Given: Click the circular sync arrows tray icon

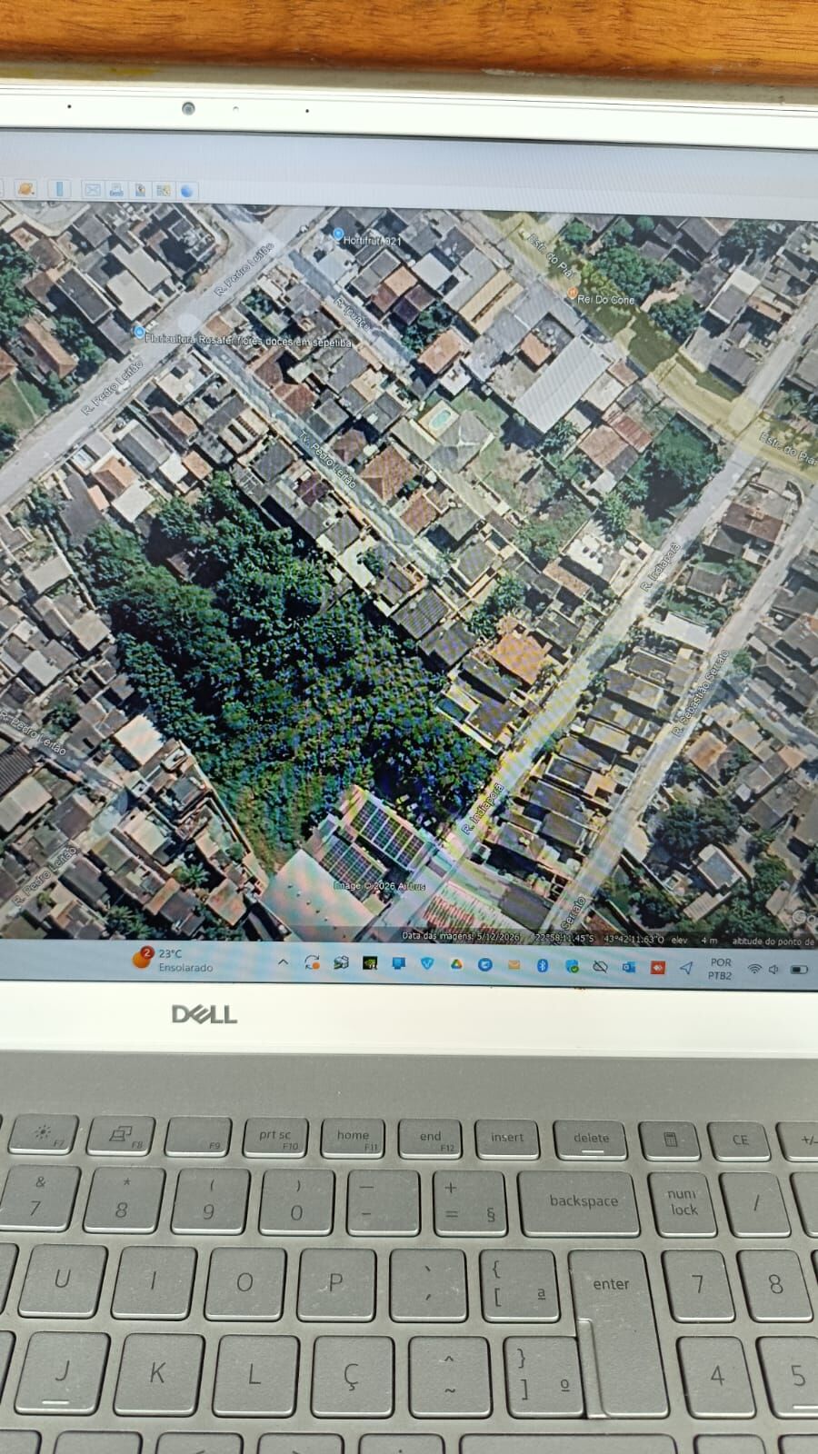Looking at the screenshot, I should [x=312, y=962].
